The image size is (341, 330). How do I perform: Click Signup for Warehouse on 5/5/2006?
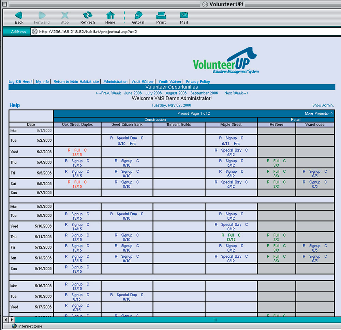point(315,172)
